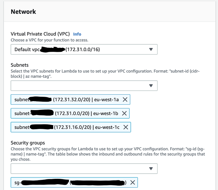Image resolution: width=218 pixels, height=190 pixels.
Task: Remove the eu-west-1b subnet with its X
Action: pyautogui.click(x=124, y=113)
